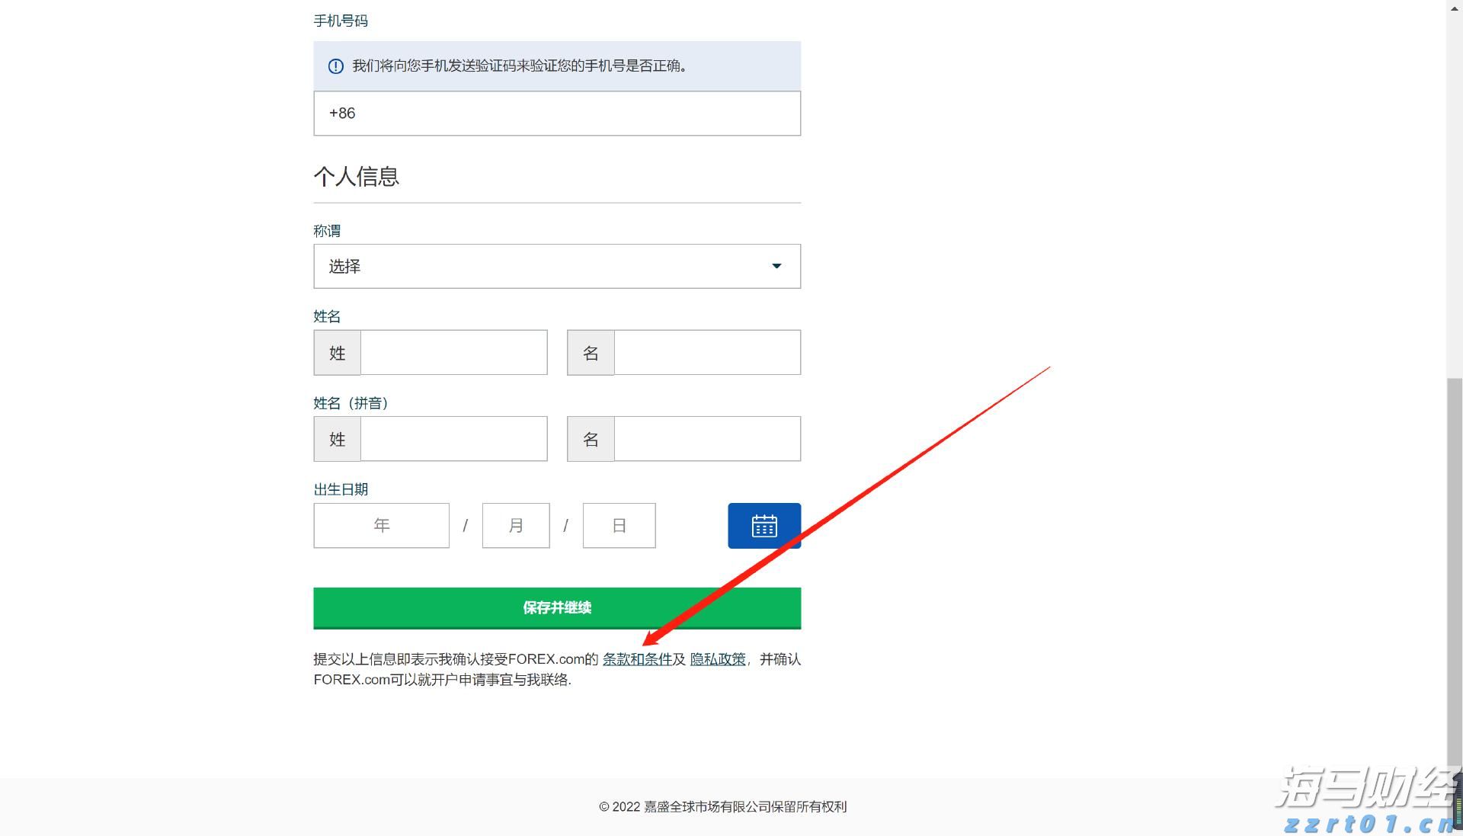1463x836 pixels.
Task: Click the scrollbar up arrow
Action: click(x=1454, y=8)
